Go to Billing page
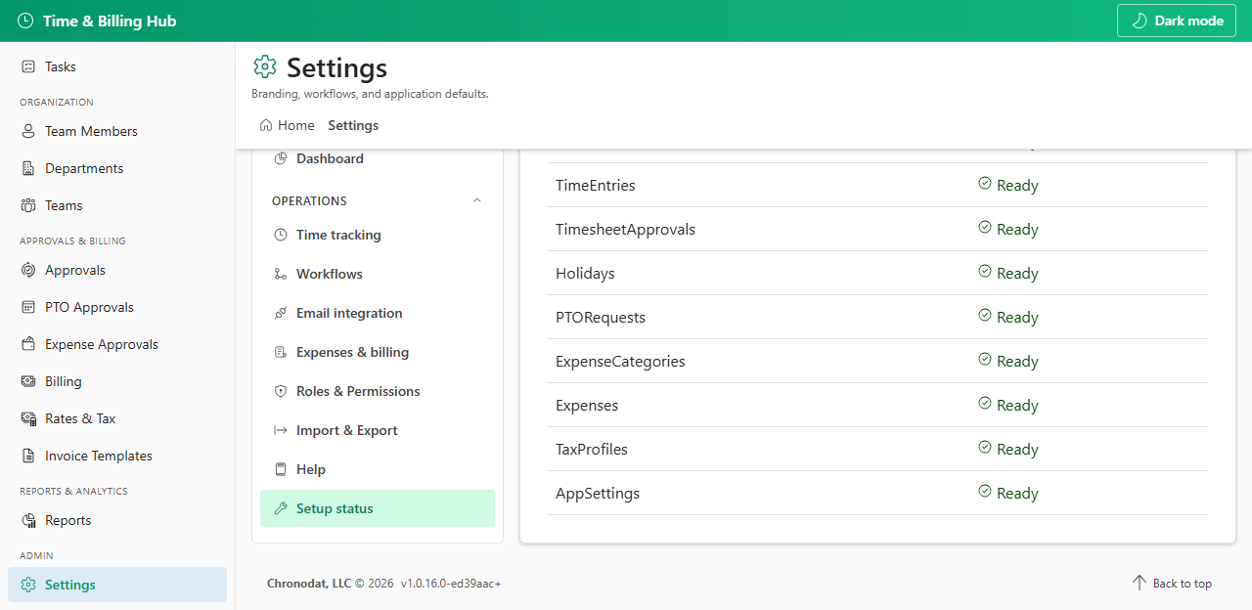This screenshot has height=610, width=1252. (117, 381)
